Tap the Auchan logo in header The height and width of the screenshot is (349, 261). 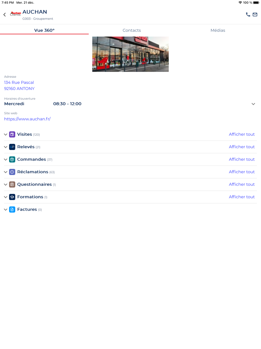pos(16,13)
